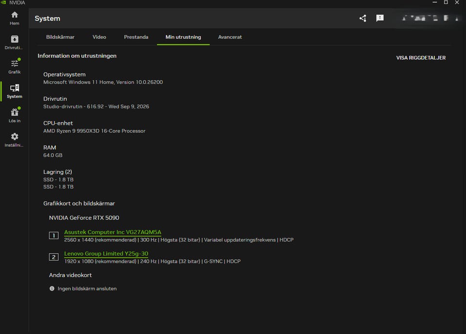This screenshot has height=334, width=466.
Task: Click the Ingen bildskärm ansluten text
Action: (x=87, y=289)
